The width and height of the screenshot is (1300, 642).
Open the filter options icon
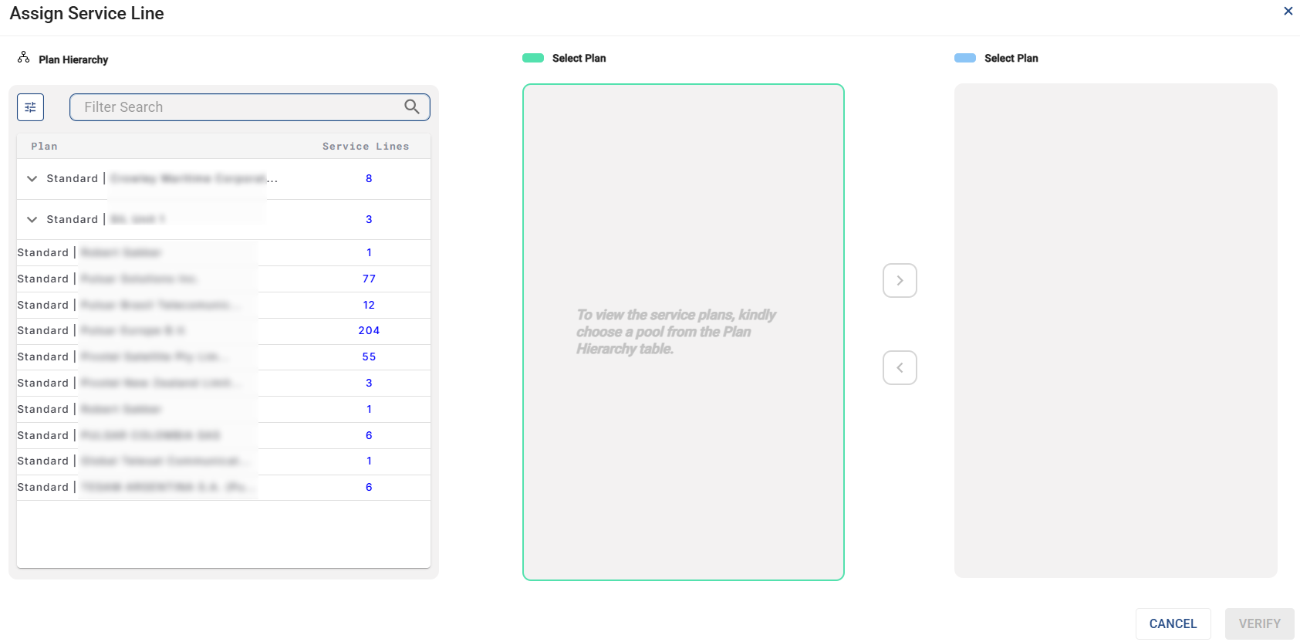coord(30,107)
